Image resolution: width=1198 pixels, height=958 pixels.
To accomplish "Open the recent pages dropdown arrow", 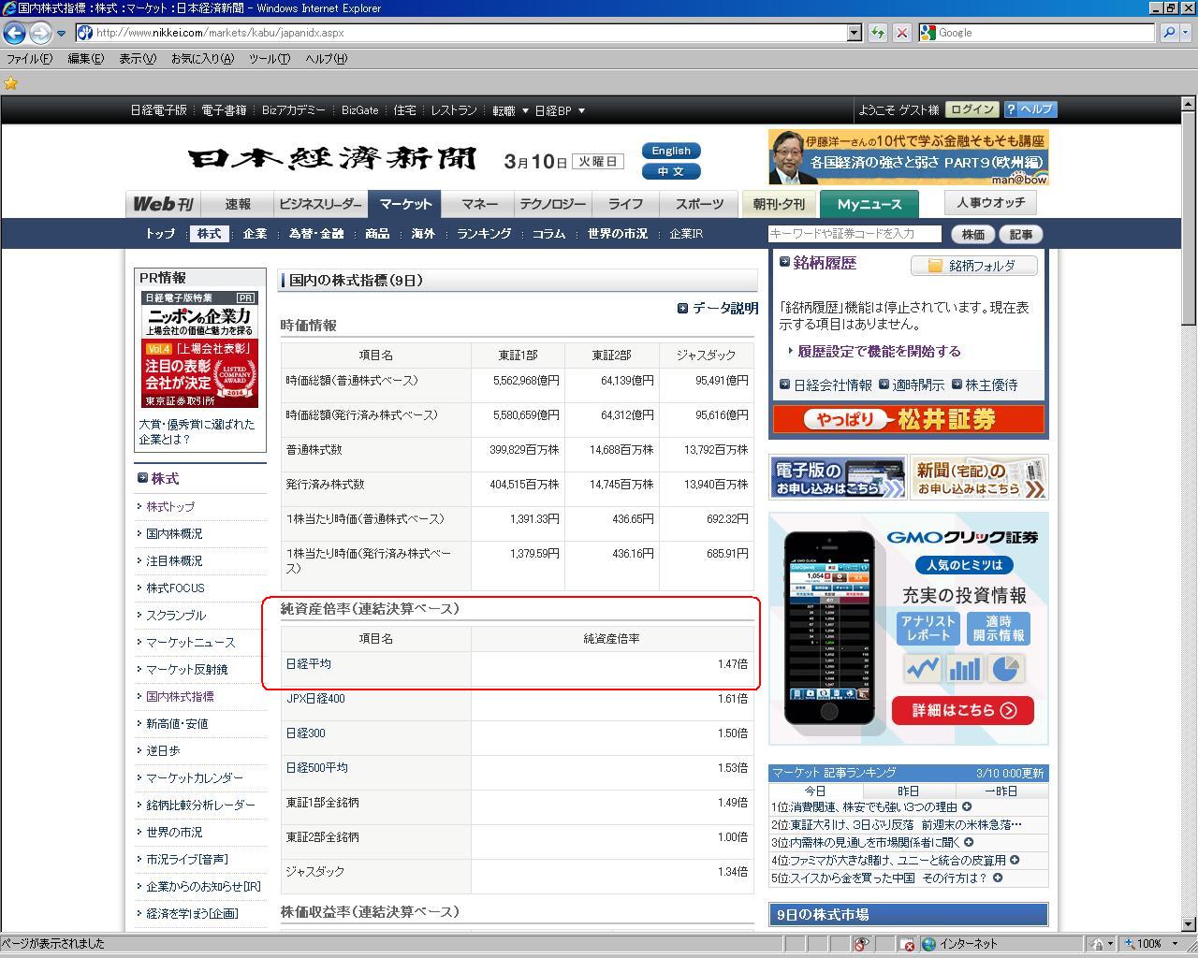I will (x=61, y=33).
